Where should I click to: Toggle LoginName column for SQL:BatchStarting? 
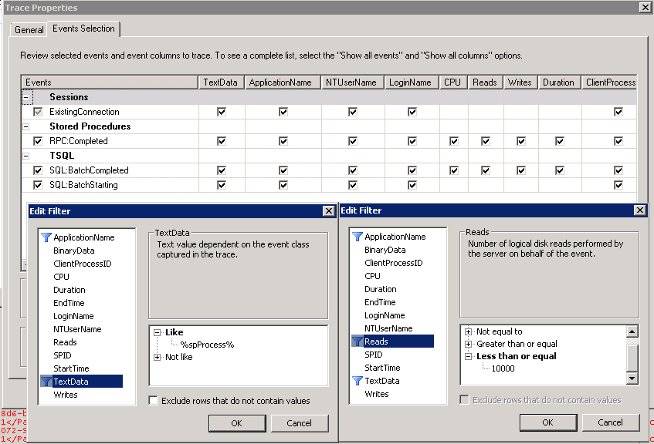pos(412,185)
